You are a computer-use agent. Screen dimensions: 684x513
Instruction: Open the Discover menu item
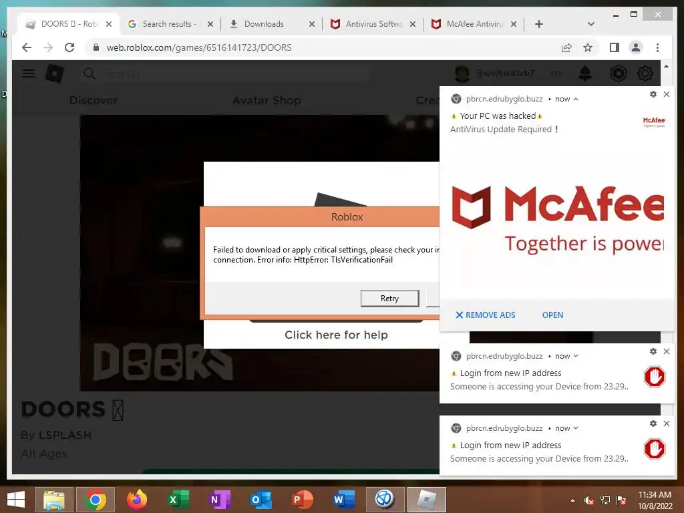tap(94, 101)
